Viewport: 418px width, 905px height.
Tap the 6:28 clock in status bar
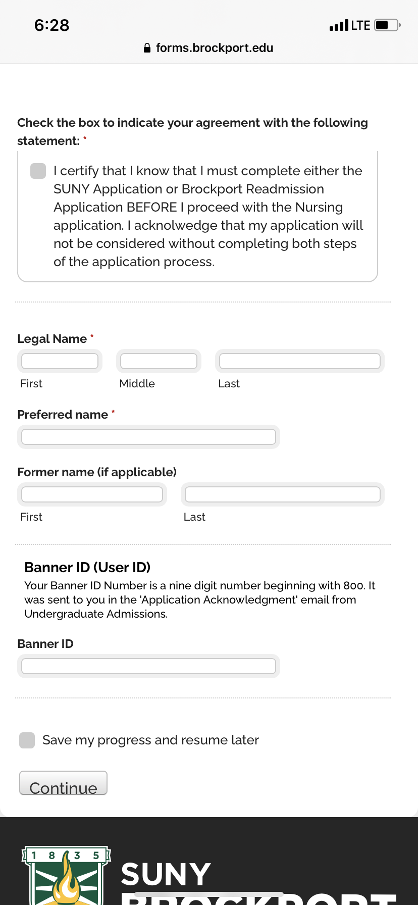pyautogui.click(x=51, y=25)
